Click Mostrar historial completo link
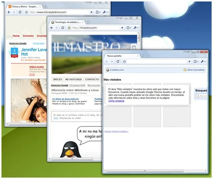This screenshot has height=179, width=213. 116,132
